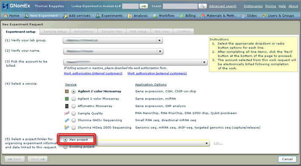Click the Workflow menu label
Viewport: 301px width, 166px height.
(x=167, y=16)
